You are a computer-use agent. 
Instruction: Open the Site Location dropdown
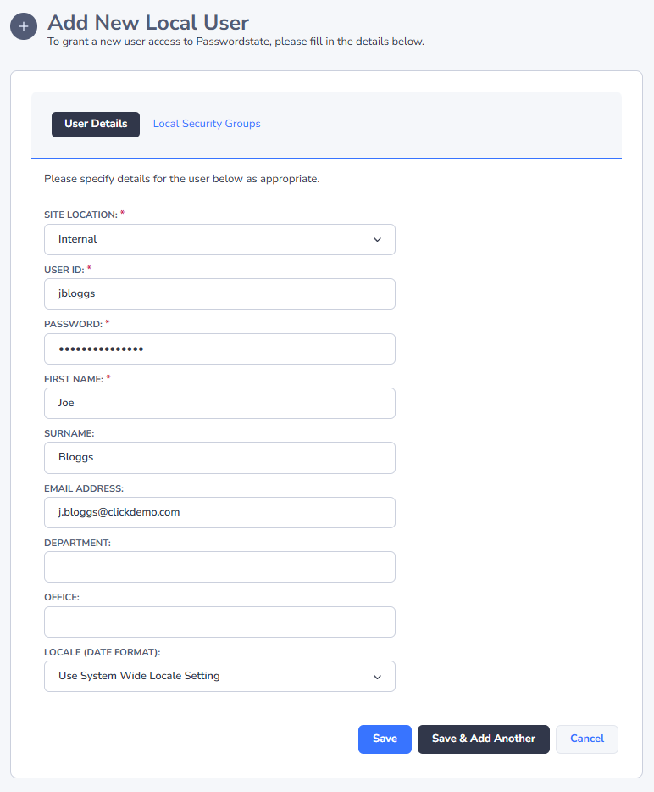tap(219, 239)
